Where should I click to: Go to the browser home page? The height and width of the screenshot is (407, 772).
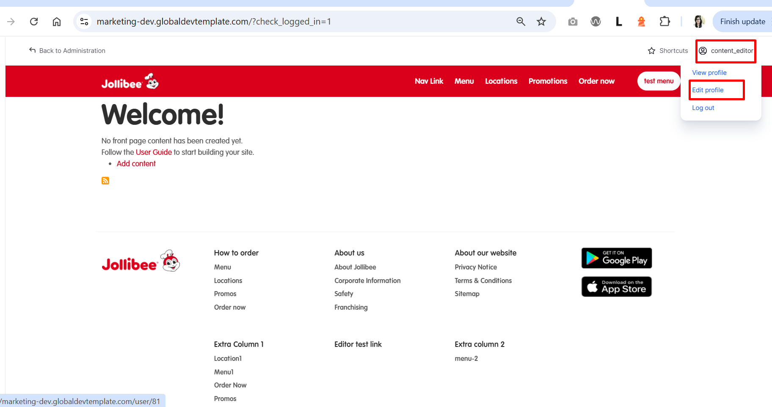(57, 22)
